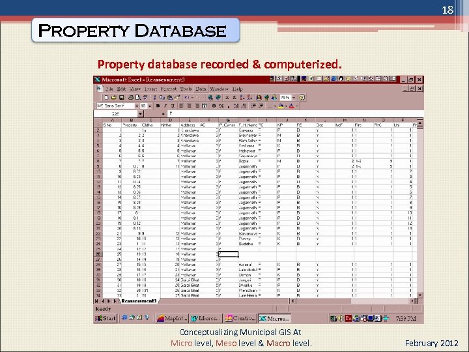Click the Edit Formula equals button
The image size is (469, 352).
[x=163, y=113]
